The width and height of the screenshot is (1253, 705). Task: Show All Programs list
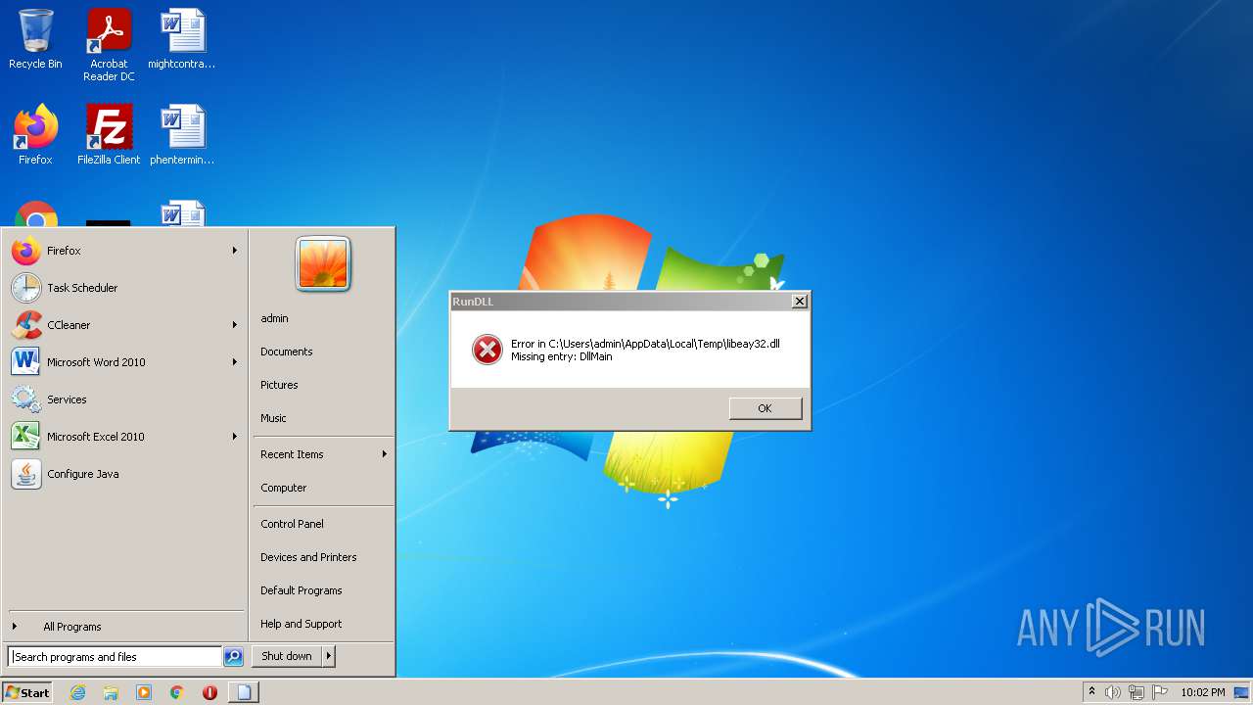(124, 627)
